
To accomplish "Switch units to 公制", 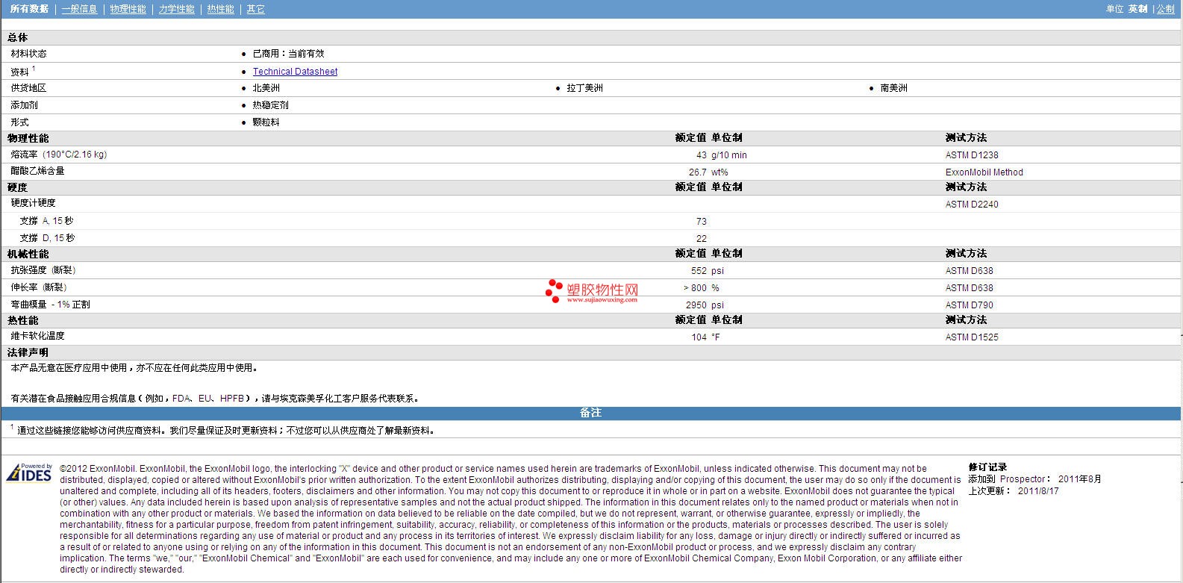I will (1166, 9).
